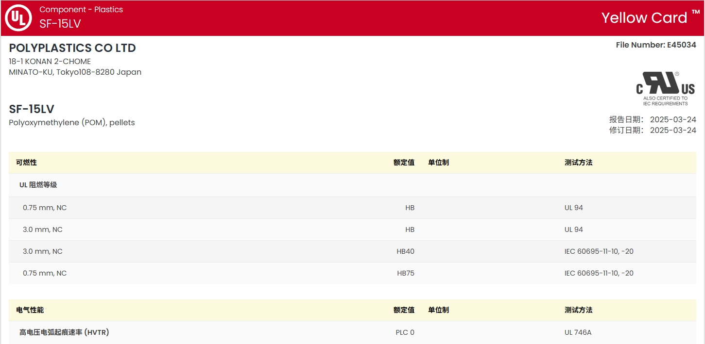Click IEC 60695-11-10, -20 in HB40 row
The image size is (705, 344).
point(599,251)
